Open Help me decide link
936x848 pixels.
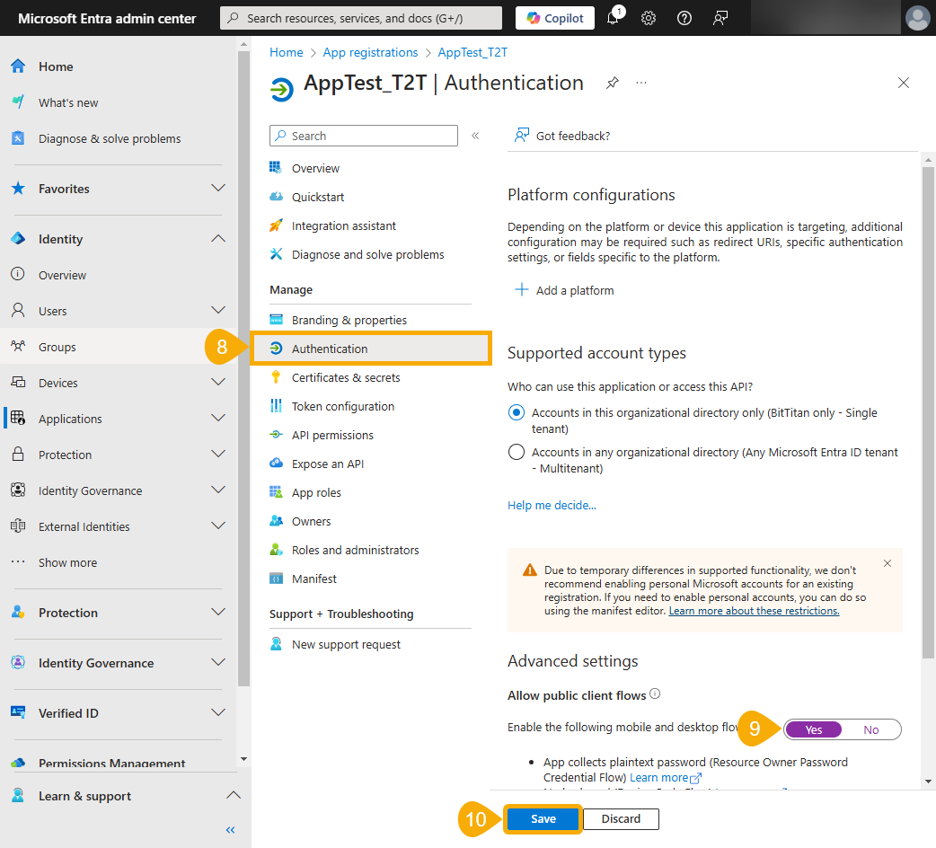(552, 506)
